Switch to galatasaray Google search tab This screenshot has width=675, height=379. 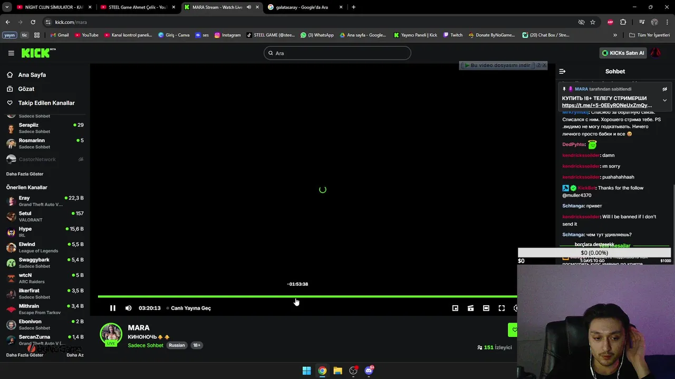point(305,7)
